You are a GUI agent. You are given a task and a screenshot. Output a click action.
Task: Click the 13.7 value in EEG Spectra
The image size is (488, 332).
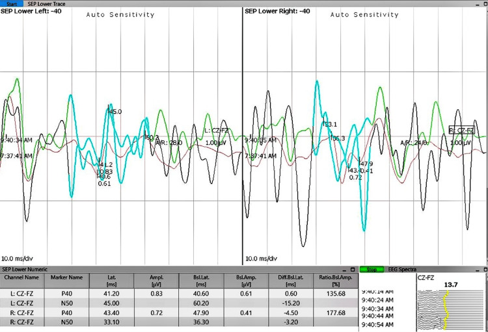451,285
